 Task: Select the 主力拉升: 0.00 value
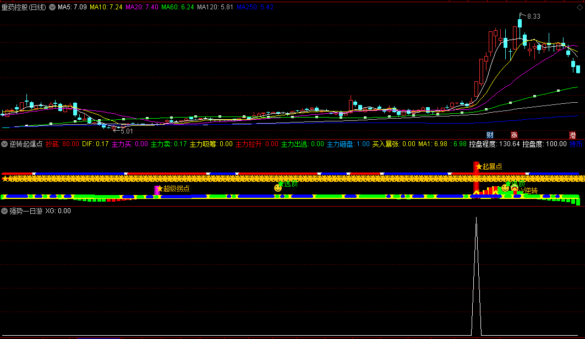click(x=257, y=144)
